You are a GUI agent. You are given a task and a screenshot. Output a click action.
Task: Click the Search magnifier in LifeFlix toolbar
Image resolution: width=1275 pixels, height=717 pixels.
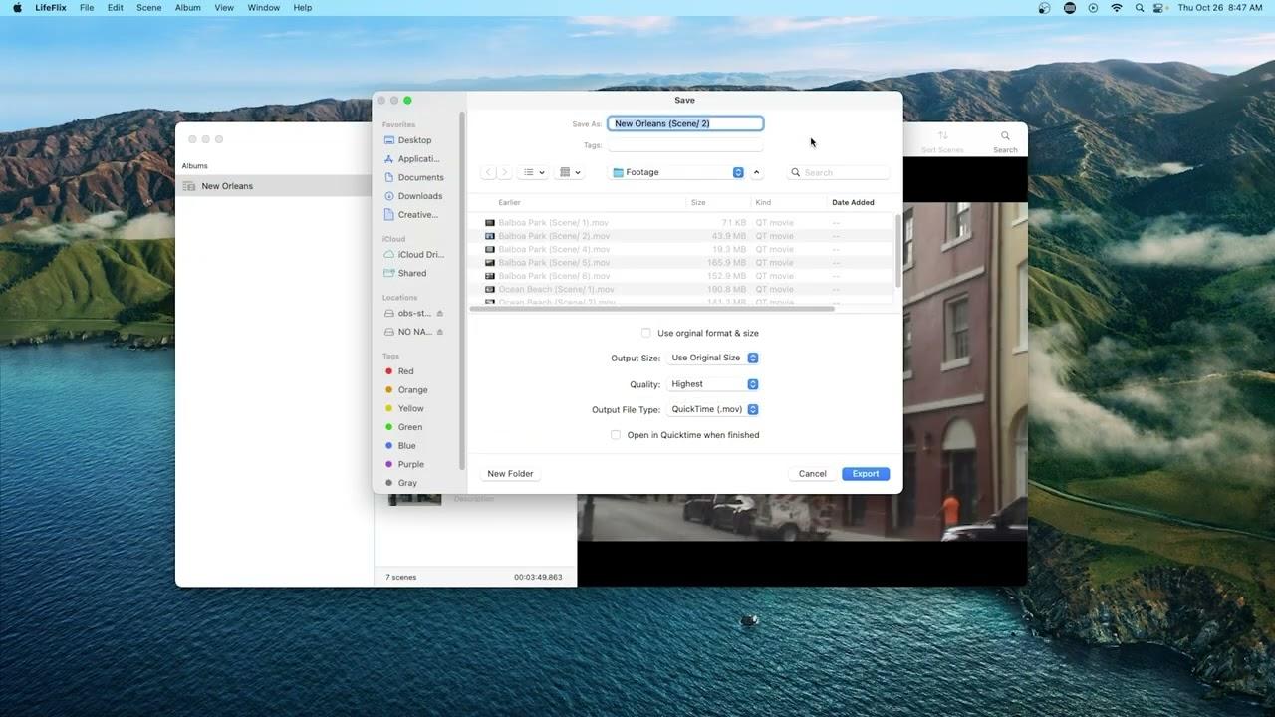[x=1005, y=136]
